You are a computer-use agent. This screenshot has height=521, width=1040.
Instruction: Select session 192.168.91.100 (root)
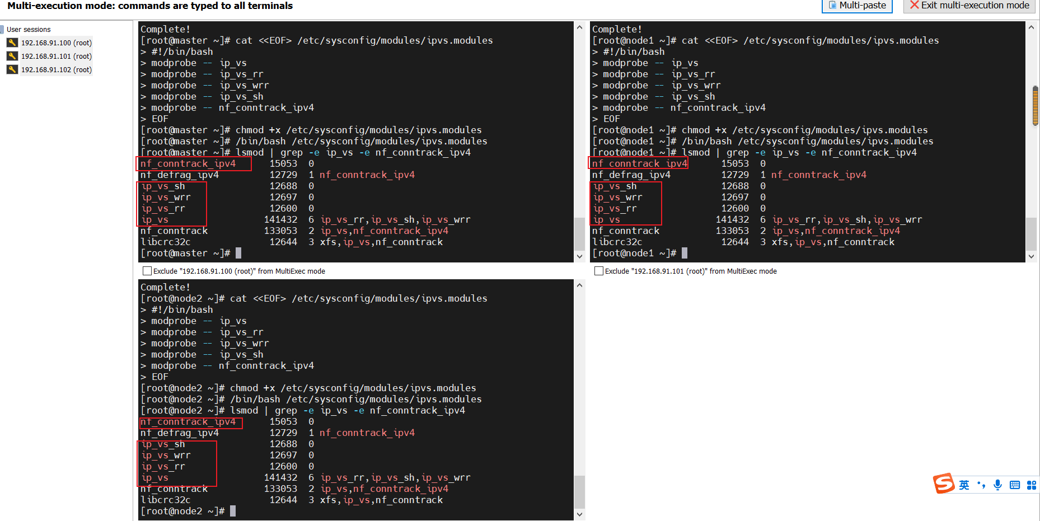pyautogui.click(x=57, y=43)
